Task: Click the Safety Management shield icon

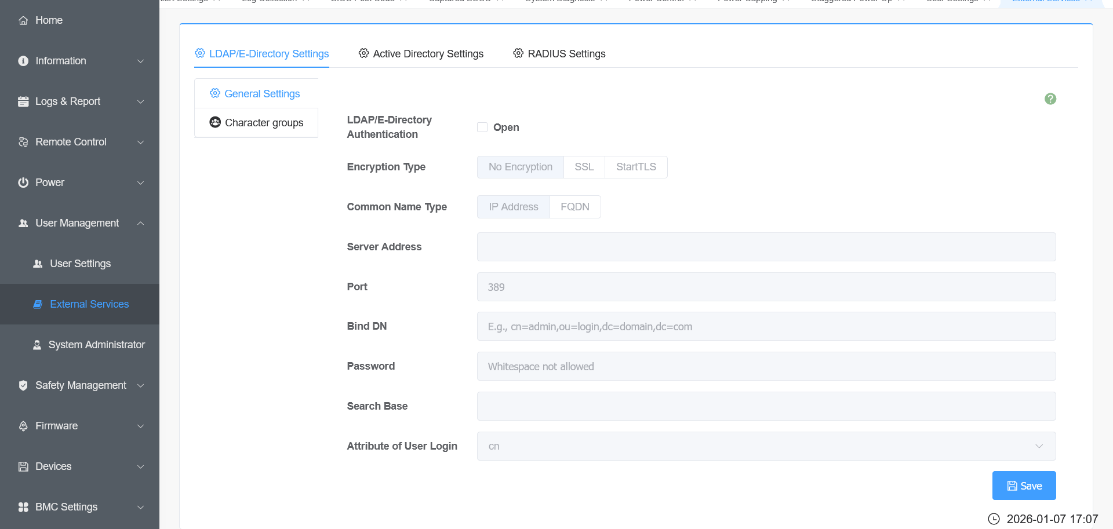Action: 23,385
